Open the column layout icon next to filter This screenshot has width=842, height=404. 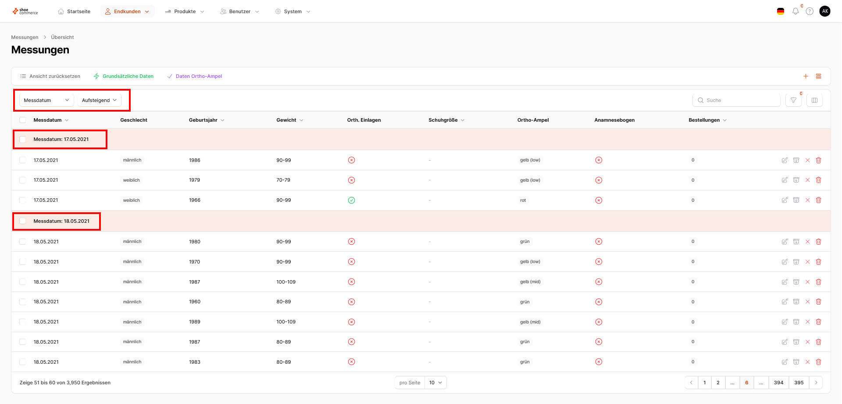[814, 100]
